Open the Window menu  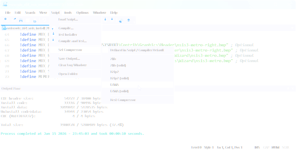pyautogui.click(x=100, y=13)
